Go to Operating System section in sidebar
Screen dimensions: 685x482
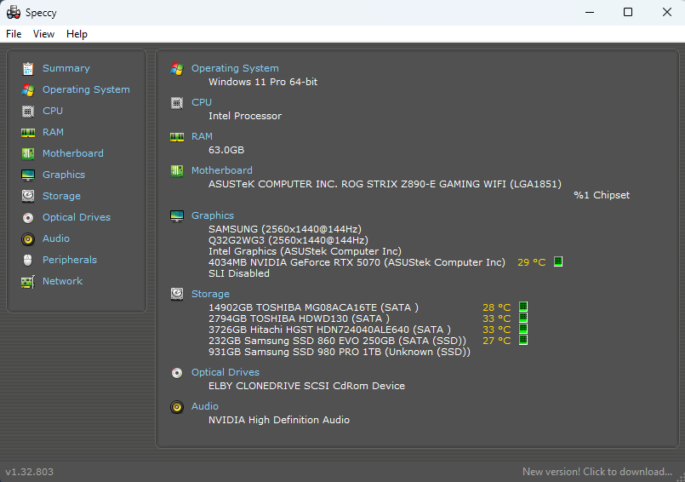tap(86, 89)
